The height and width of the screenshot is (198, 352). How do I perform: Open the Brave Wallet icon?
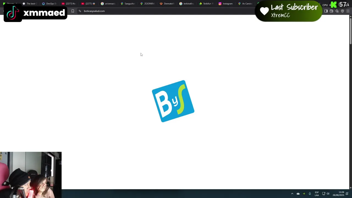pyautogui.click(x=331, y=11)
